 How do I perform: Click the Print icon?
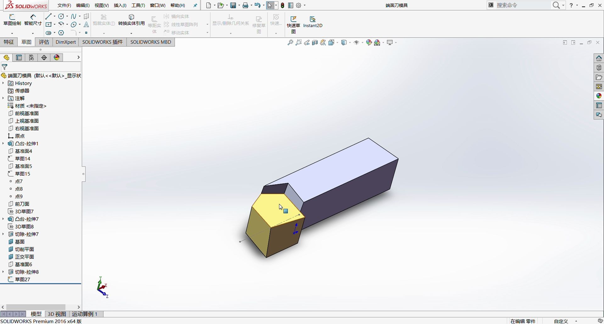click(245, 5)
